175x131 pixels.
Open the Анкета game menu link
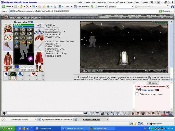pos(166,18)
